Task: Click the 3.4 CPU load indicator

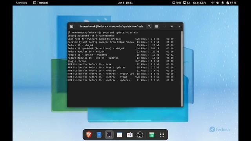Action: pos(187,3)
